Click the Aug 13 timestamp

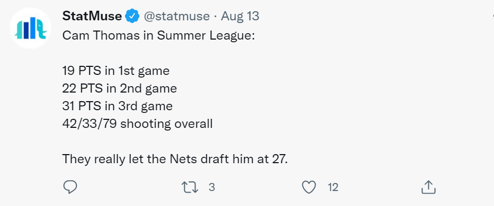point(240,16)
